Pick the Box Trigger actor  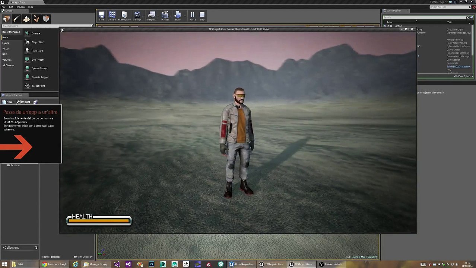38,60
